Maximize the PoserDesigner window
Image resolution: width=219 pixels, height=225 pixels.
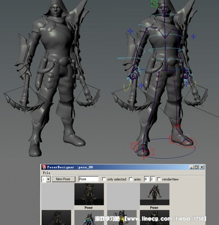[x=197, y=167]
